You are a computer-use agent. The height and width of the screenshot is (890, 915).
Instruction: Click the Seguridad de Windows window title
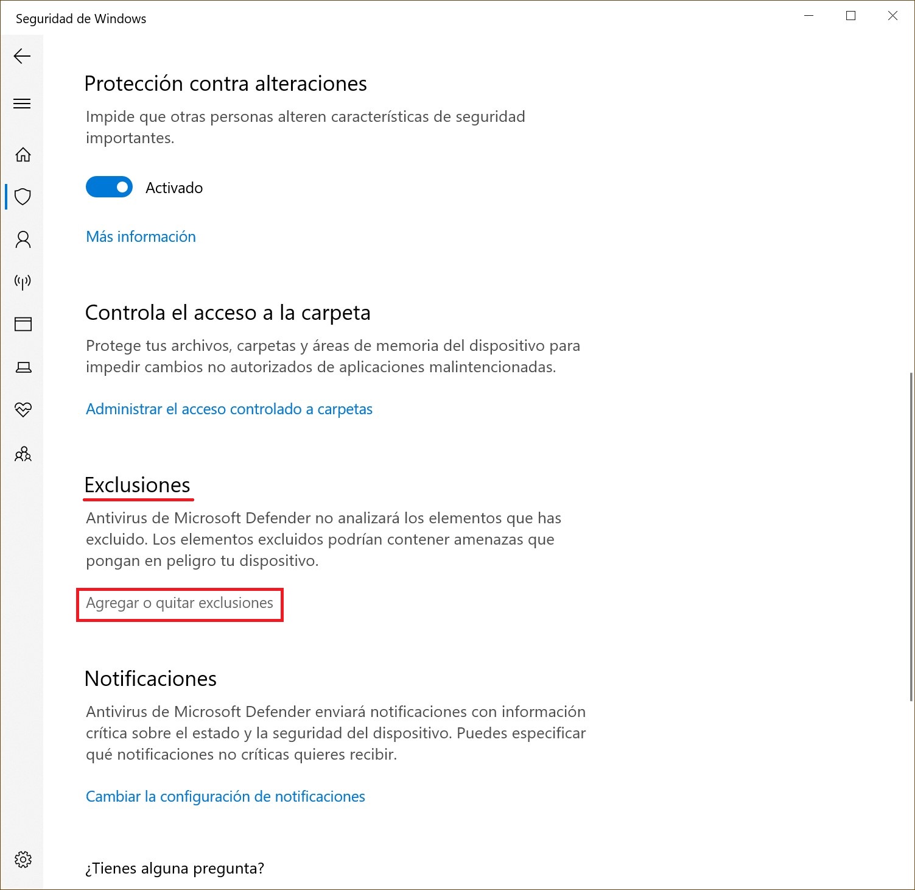(81, 19)
